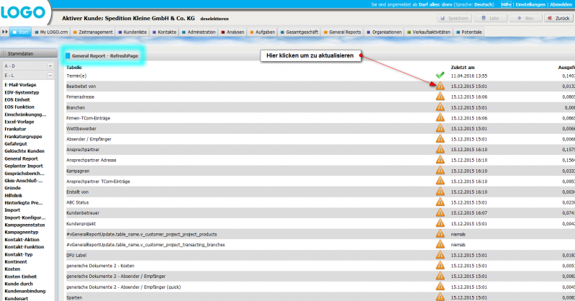The width and height of the screenshot is (575, 301).
Task: Click the LOGO icon in the header
Action: [26, 13]
